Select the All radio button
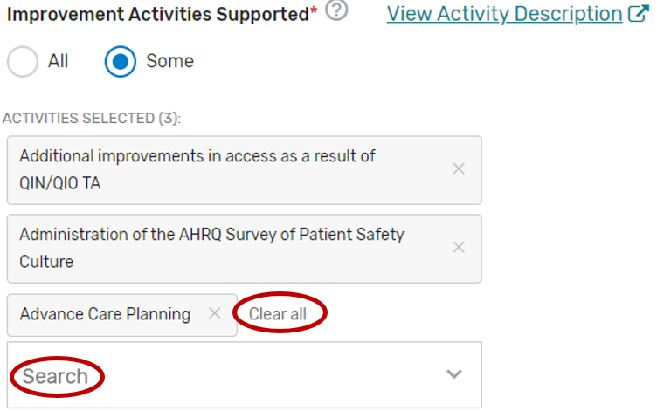The height and width of the screenshot is (411, 657). coord(23,62)
